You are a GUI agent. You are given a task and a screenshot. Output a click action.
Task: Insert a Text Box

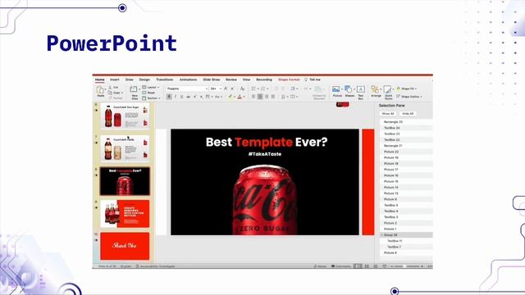click(x=361, y=89)
